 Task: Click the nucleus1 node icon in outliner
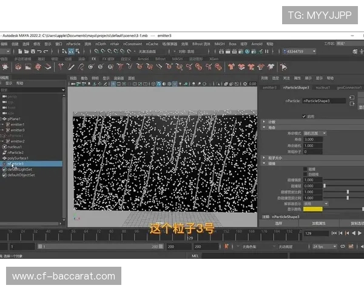[4, 147]
